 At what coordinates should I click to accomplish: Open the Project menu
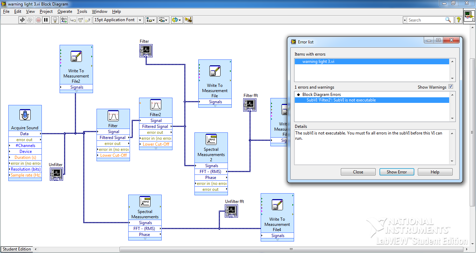coord(46,11)
